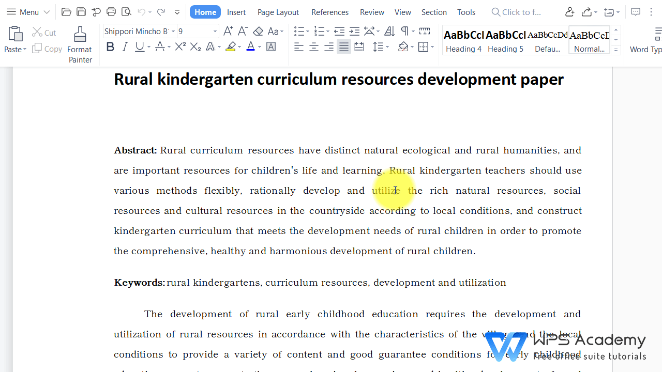Screen dimensions: 662x372
Task: Open the Print tool
Action: pyautogui.click(x=111, y=11)
